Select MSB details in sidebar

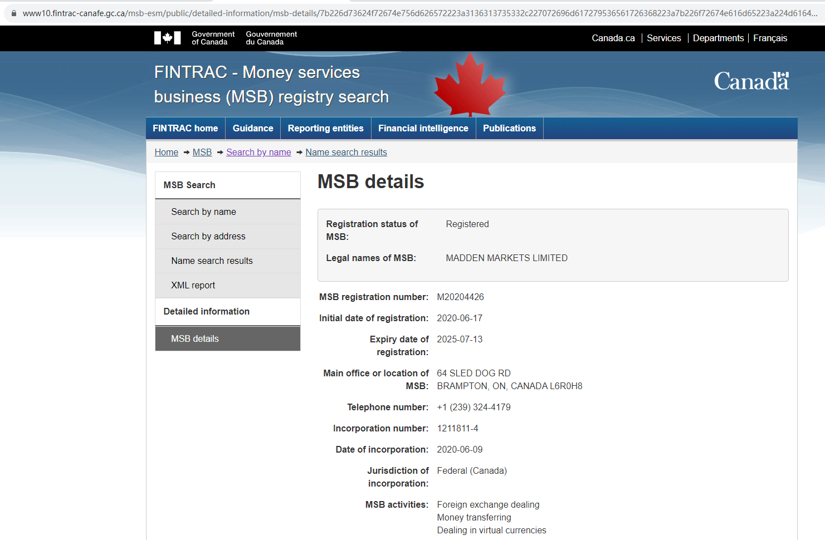coord(228,338)
